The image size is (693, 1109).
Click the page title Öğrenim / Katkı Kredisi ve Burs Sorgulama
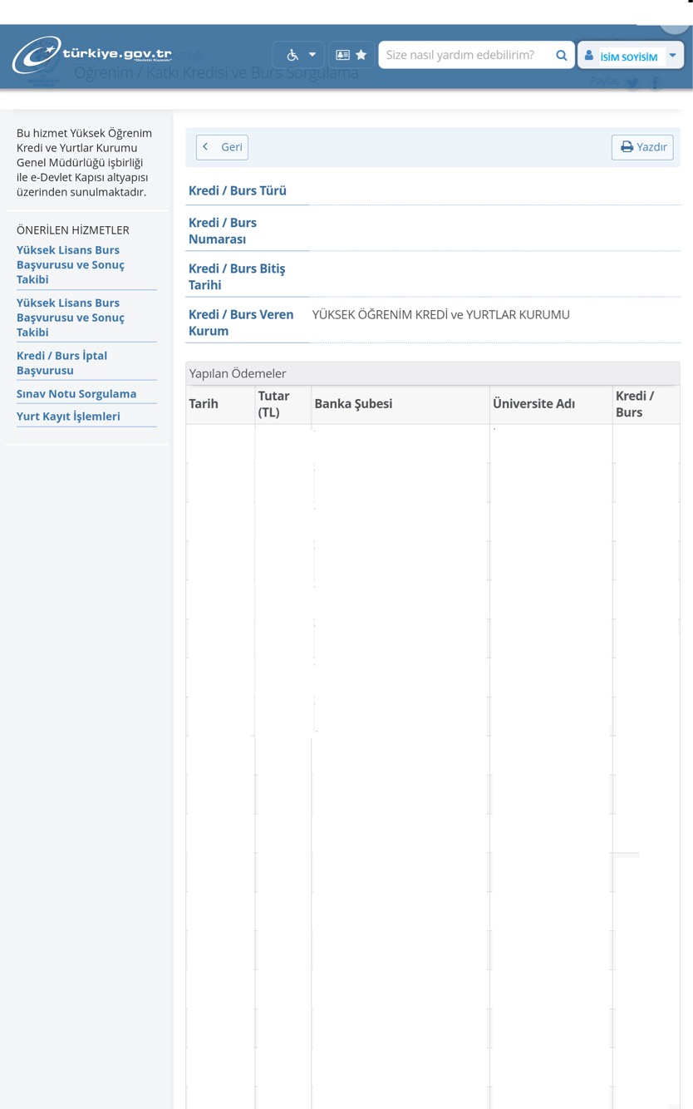(x=217, y=72)
